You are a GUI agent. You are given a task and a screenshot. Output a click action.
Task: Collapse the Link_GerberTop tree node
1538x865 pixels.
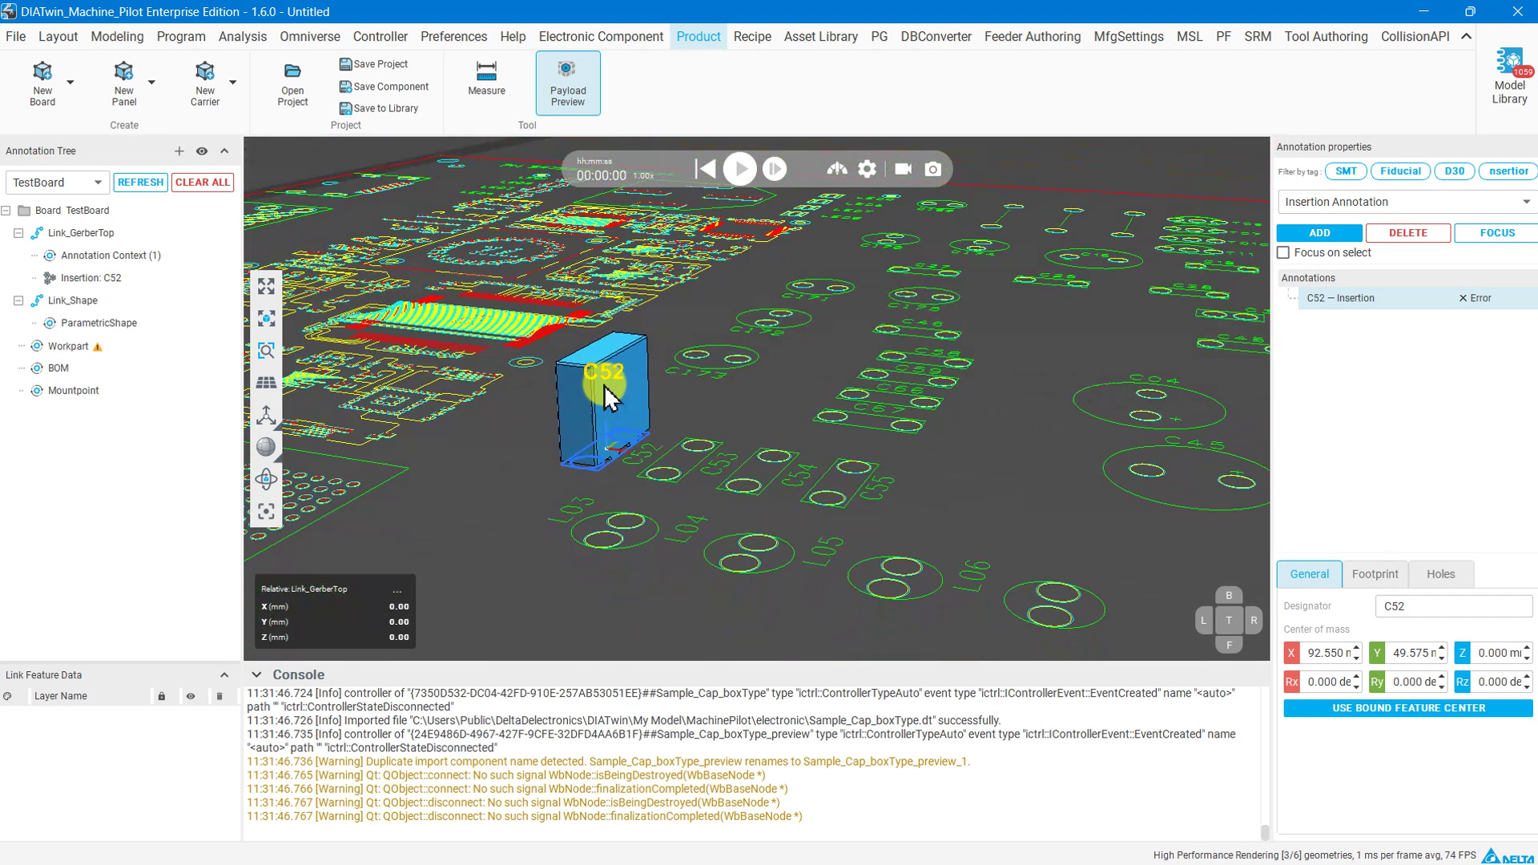coord(18,233)
